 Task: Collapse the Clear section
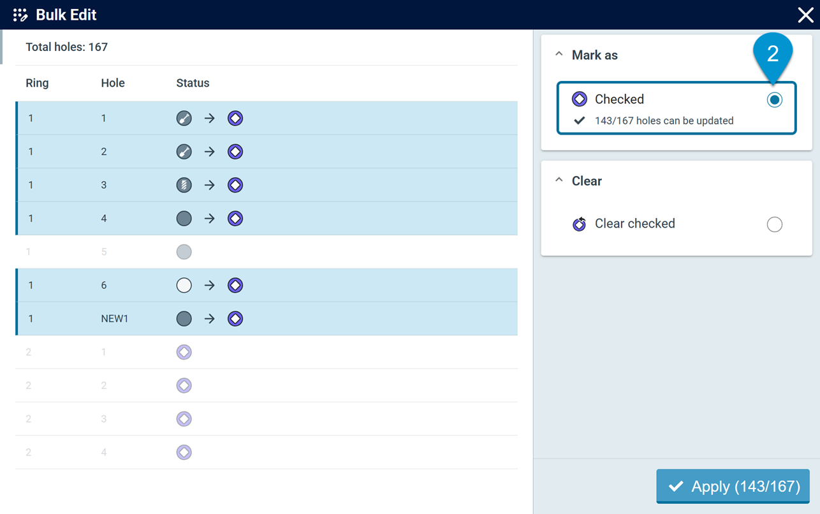point(559,180)
